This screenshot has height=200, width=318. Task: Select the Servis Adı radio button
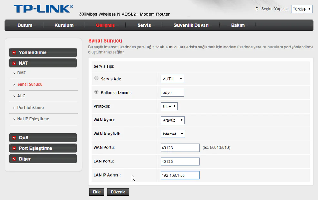96,78
